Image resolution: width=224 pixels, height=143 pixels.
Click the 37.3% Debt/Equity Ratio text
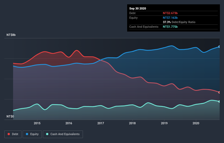pos(179,22)
